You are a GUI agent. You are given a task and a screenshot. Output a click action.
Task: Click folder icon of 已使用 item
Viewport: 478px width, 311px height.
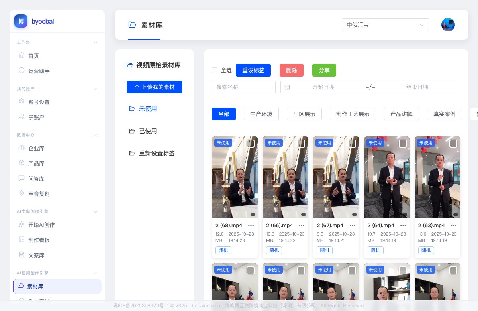point(132,131)
